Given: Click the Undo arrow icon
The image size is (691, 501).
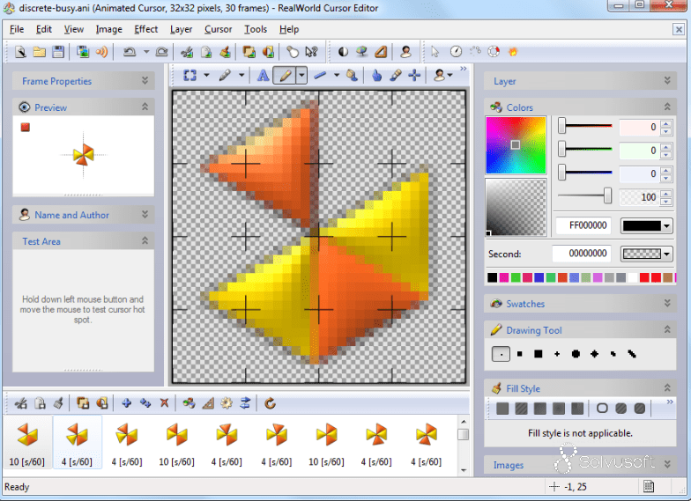Looking at the screenshot, I should click(129, 52).
